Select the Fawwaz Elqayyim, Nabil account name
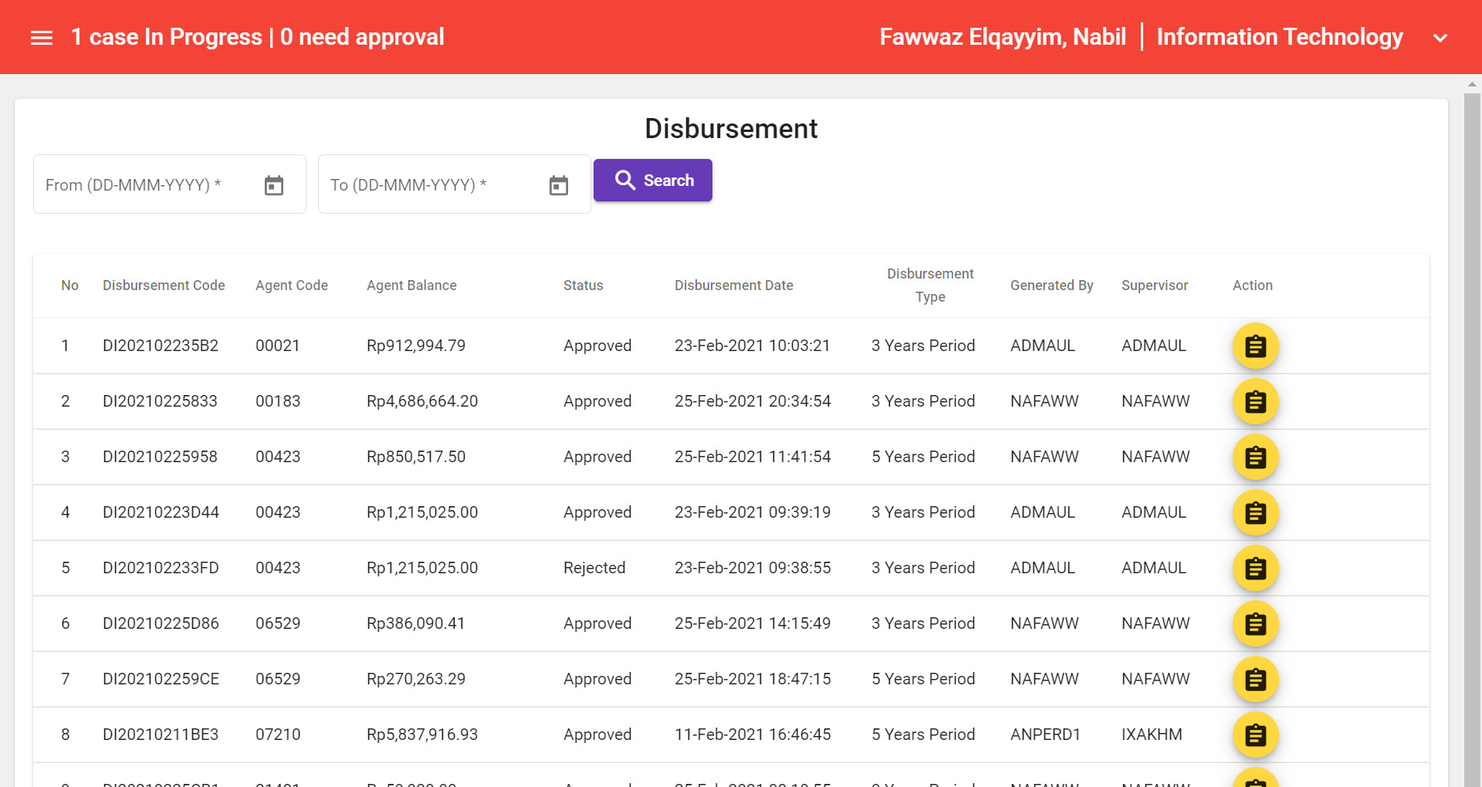 [1003, 36]
